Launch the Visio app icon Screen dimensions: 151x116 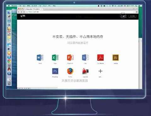click(x=85, y=58)
